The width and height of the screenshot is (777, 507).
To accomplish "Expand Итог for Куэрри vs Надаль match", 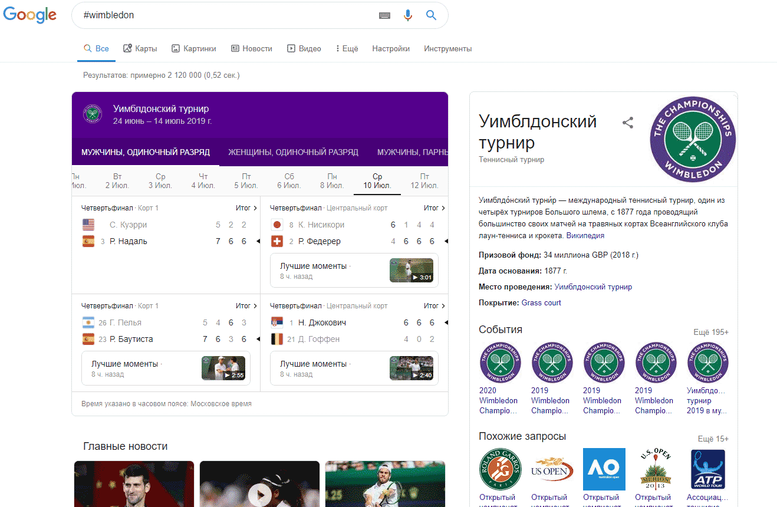I will pos(246,208).
